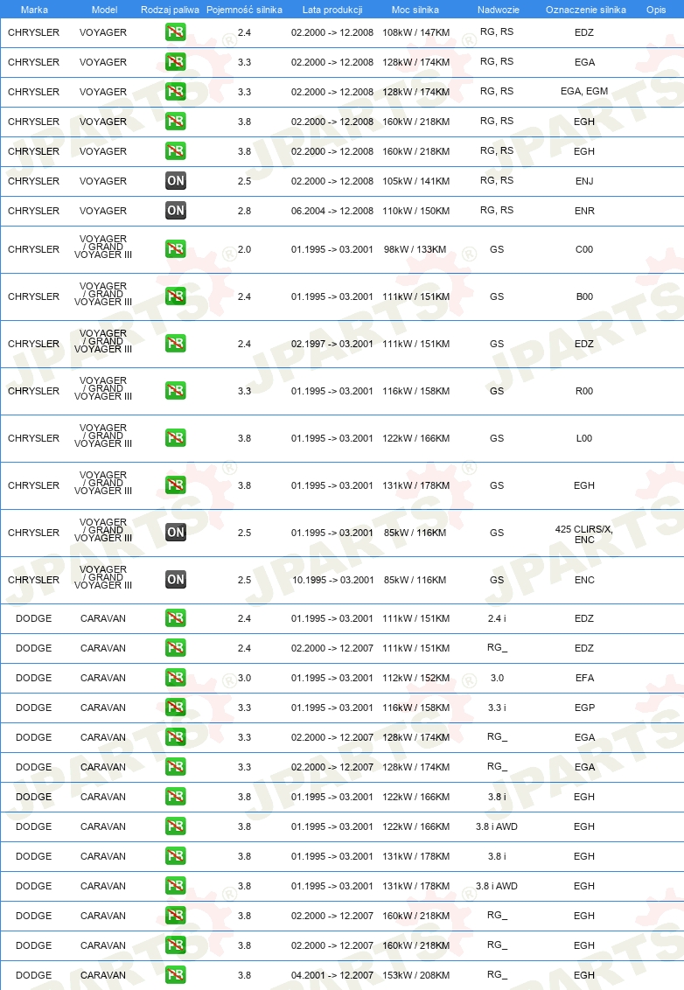The height and width of the screenshot is (990, 684).
Task: Click the petrol icon in the C00 Grand Voyager row
Action: (x=176, y=249)
